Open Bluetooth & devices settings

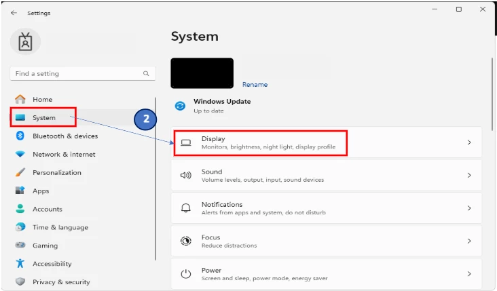65,136
